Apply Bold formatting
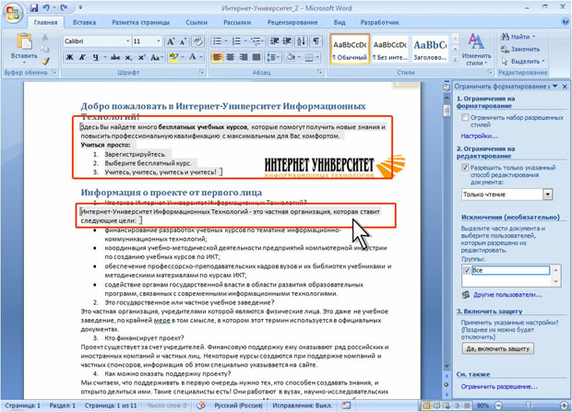Image resolution: width=572 pixels, height=412 pixels. tap(69, 57)
